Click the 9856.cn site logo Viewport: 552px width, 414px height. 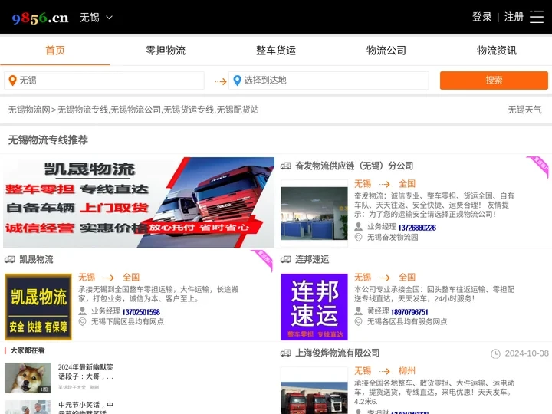(40, 18)
